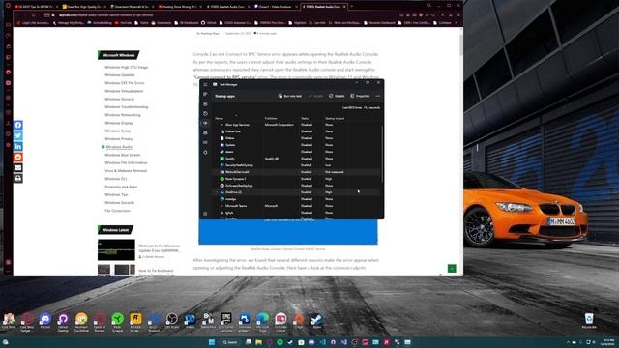Image resolution: width=619 pixels, height=348 pixels.
Task: Click taskbar Search box
Action: [x=230, y=342]
